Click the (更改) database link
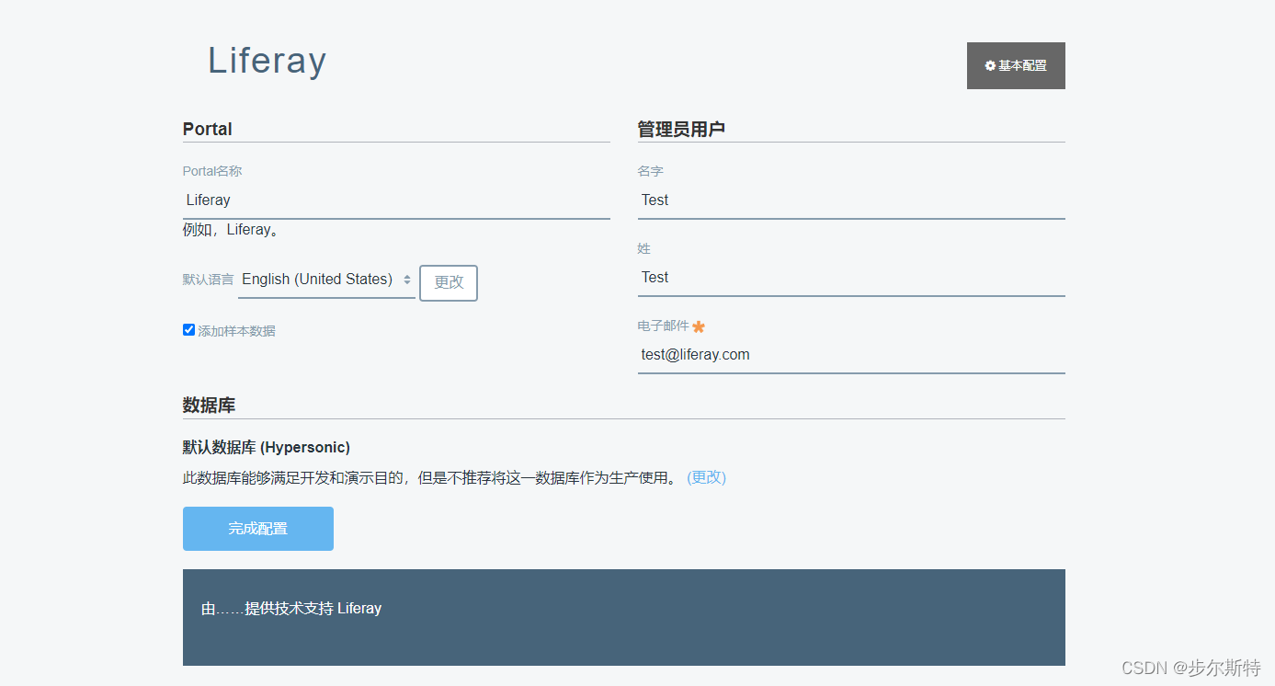 706,477
